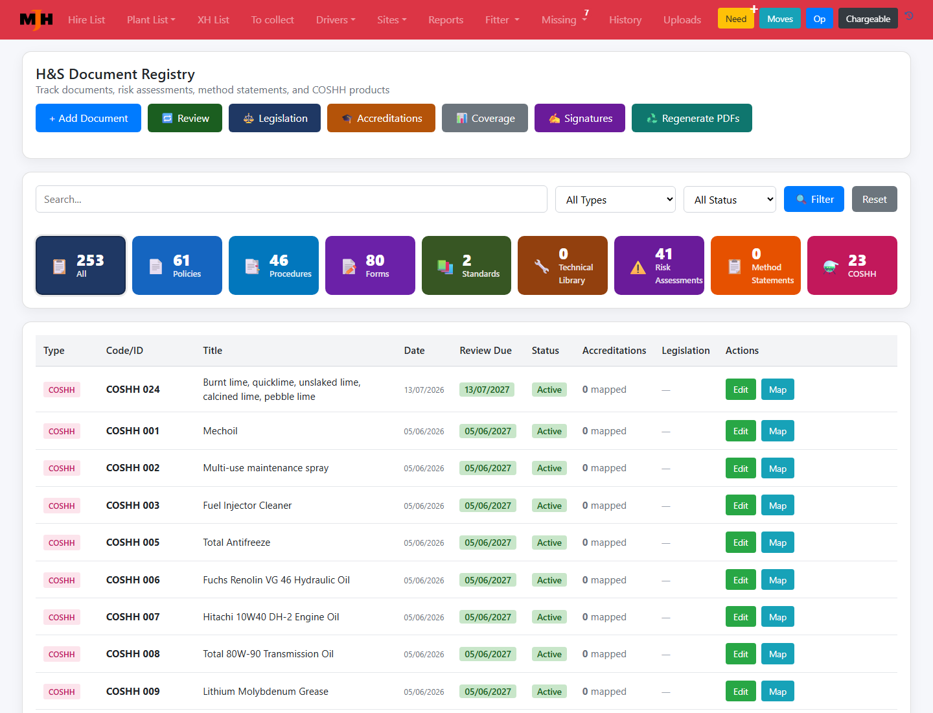Screen dimensions: 933x713
Task: Select the Risk Assessments warning card
Action: [x=659, y=266]
